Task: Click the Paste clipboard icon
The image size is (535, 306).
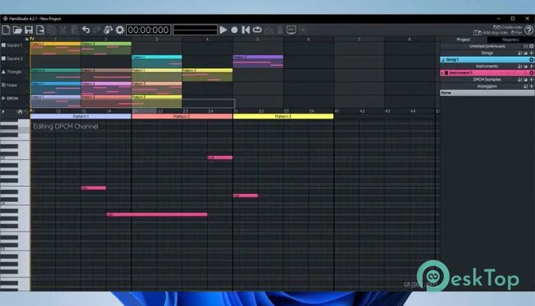Action: [74, 30]
